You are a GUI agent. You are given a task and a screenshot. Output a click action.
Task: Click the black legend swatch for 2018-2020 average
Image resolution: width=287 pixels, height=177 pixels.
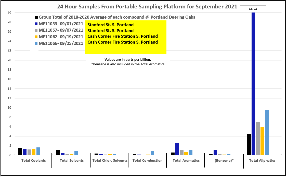pos(36,17)
